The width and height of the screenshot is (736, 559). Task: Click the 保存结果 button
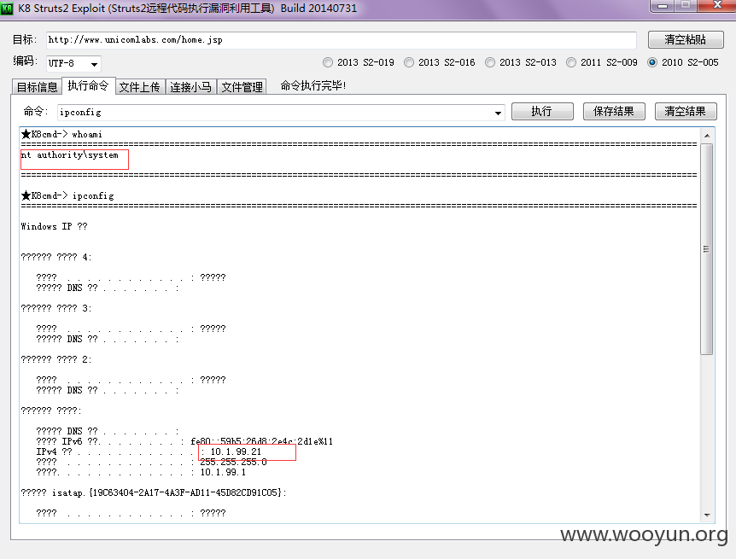[614, 111]
